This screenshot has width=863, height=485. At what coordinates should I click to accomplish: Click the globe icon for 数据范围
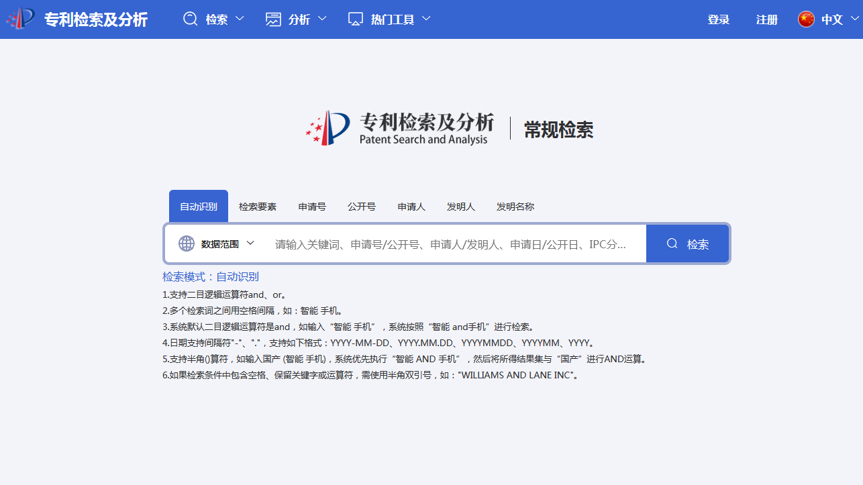pyautogui.click(x=187, y=244)
